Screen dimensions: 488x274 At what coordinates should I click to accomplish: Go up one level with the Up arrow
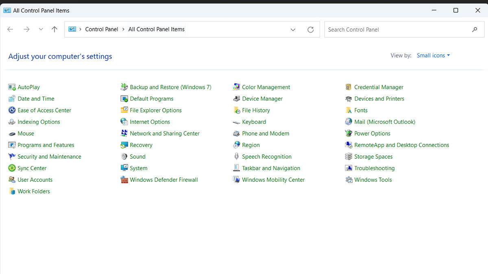[x=54, y=29]
